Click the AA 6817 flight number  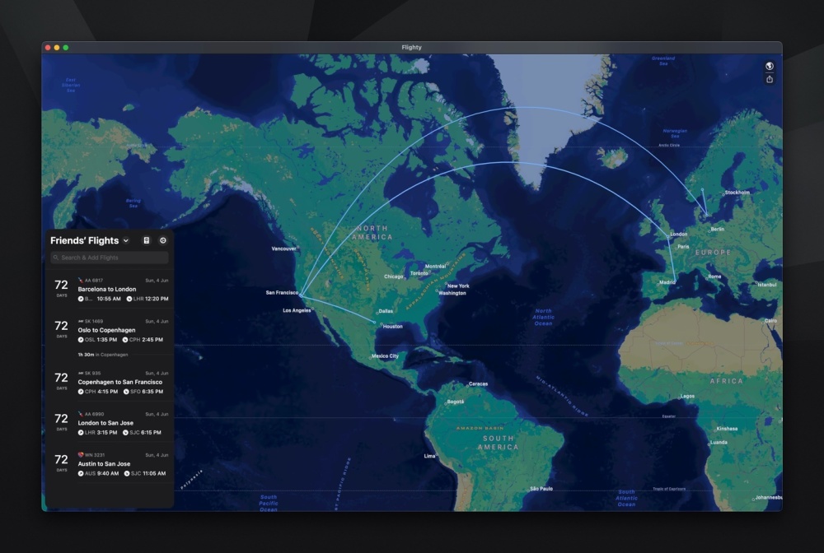94,280
